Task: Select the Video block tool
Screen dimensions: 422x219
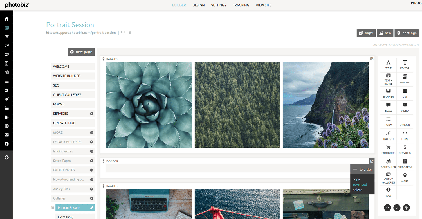Action: (x=405, y=107)
